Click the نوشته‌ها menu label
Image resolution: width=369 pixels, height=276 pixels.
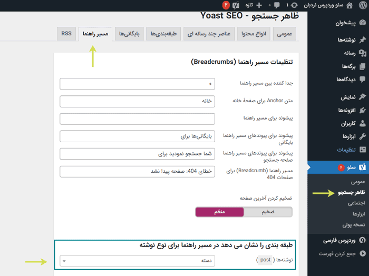tap(347, 40)
